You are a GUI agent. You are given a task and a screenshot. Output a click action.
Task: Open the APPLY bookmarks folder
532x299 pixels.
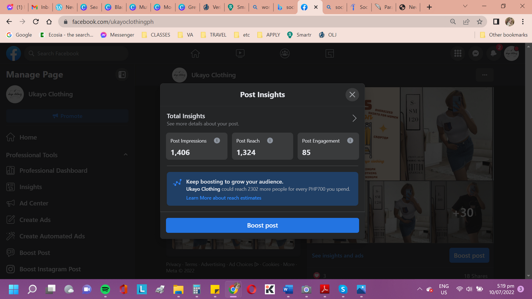(x=269, y=35)
